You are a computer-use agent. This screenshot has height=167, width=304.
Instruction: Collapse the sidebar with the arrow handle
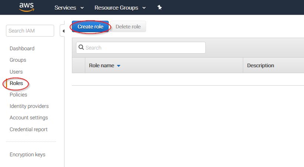click(x=63, y=31)
